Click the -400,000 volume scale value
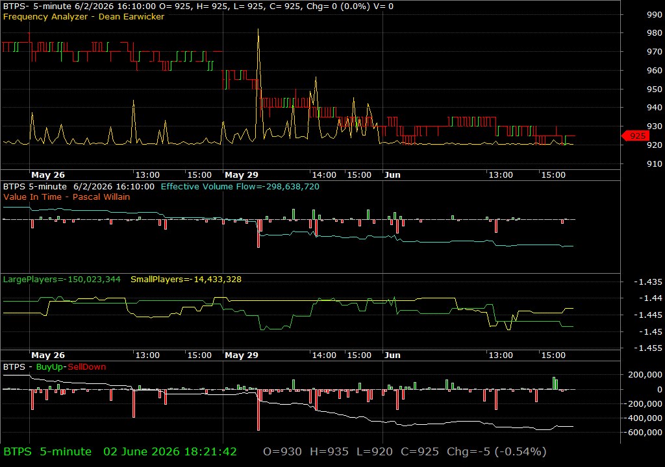This screenshot has width=665, height=467. [x=643, y=418]
